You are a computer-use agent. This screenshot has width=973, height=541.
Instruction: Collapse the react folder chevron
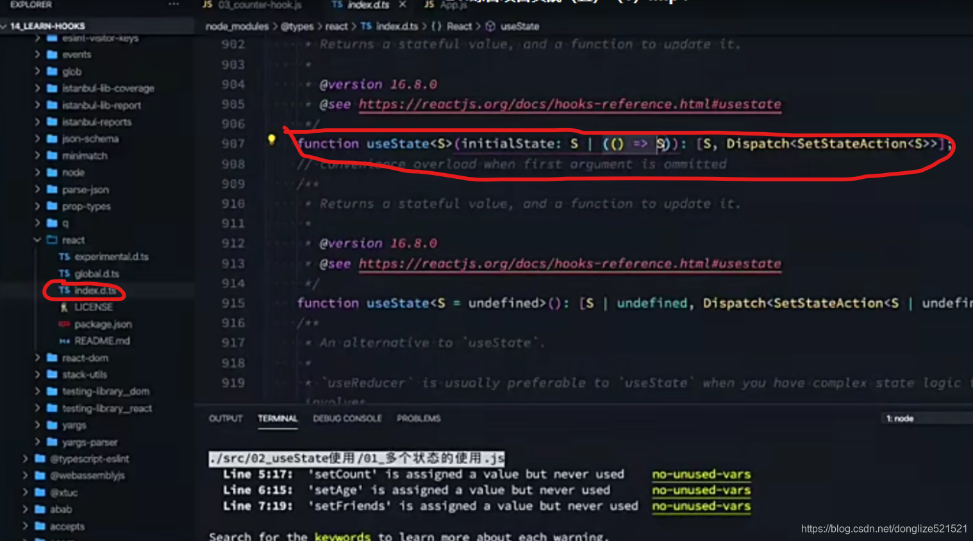point(37,240)
